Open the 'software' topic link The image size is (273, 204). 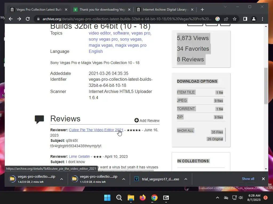click(x=121, y=33)
